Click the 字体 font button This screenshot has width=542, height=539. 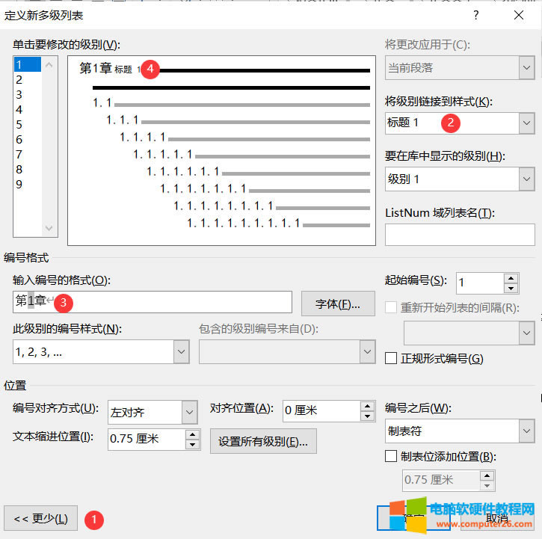click(337, 304)
